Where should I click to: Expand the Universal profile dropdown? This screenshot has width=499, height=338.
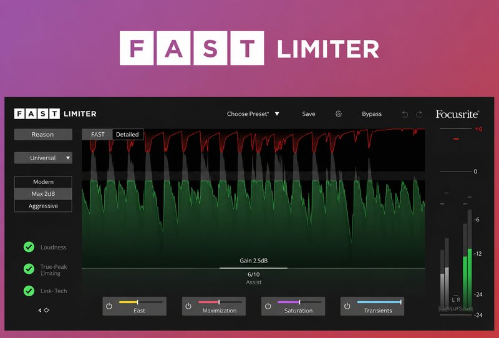coord(43,158)
